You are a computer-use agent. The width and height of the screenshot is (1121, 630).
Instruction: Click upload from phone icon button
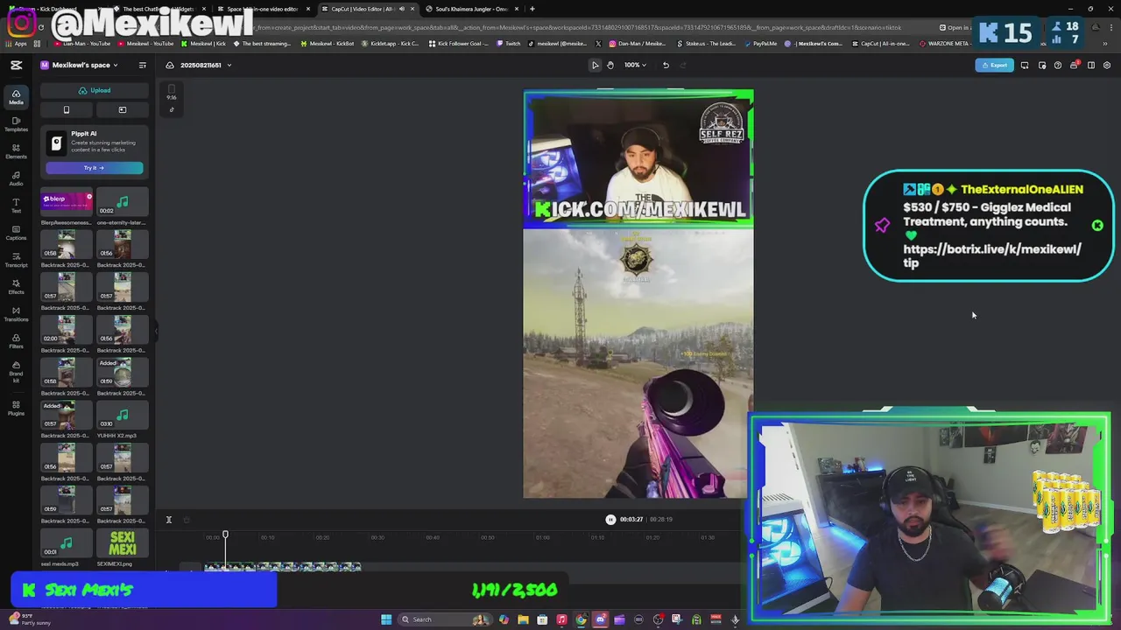click(67, 109)
